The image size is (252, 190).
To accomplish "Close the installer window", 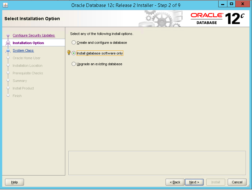I will coord(243,4).
